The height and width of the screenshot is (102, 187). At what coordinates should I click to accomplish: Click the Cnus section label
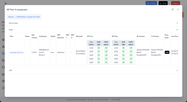point(11,30)
